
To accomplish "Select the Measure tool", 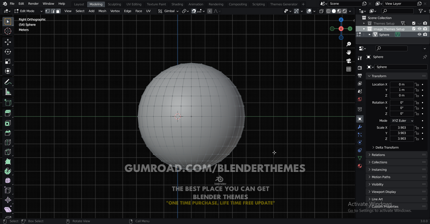I will point(8,92).
